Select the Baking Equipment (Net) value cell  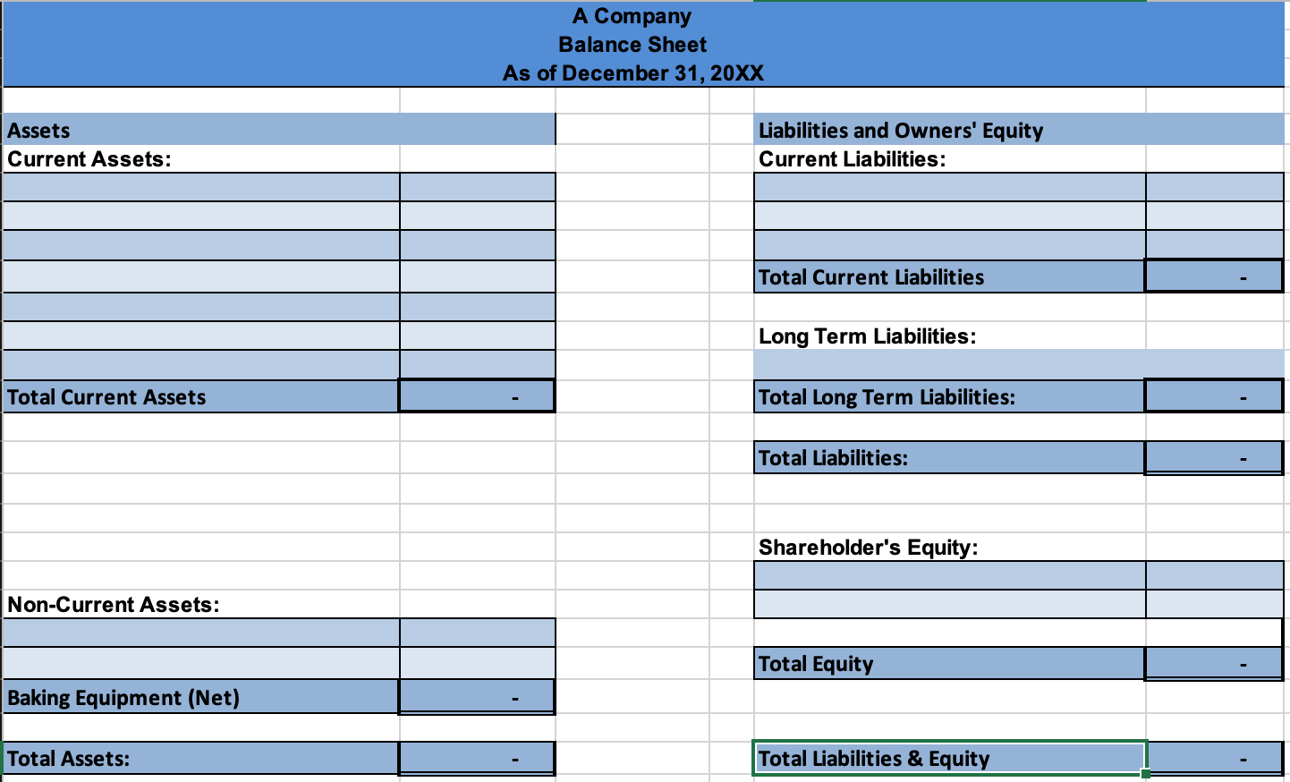tap(477, 698)
